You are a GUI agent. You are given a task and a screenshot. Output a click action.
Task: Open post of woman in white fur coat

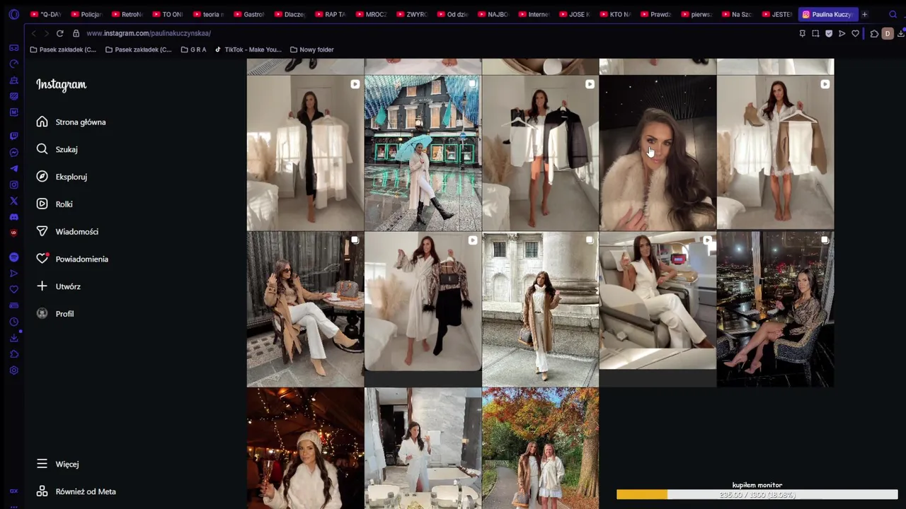(658, 153)
